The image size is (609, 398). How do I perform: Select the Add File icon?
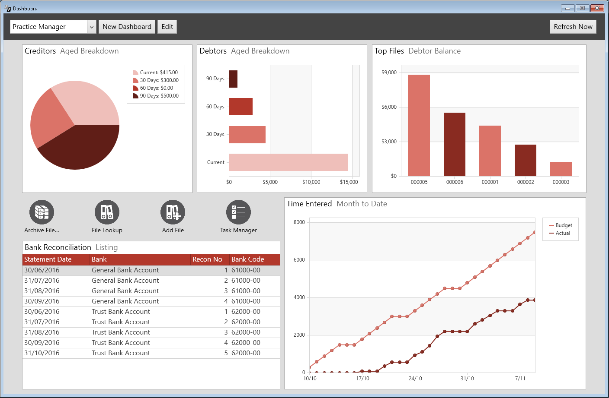pyautogui.click(x=173, y=212)
